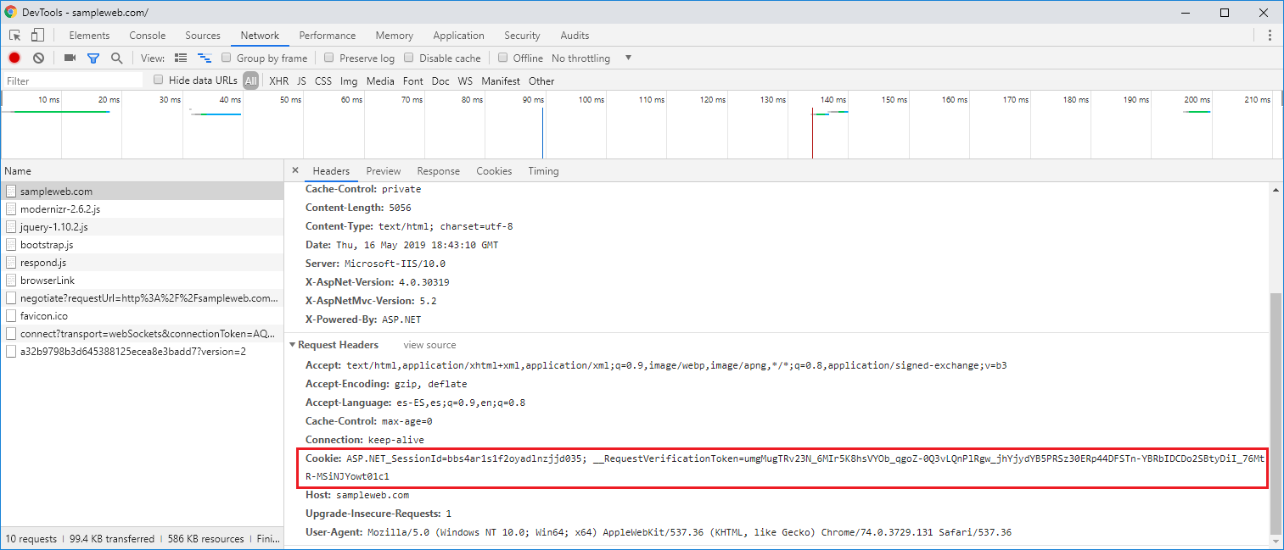The width and height of the screenshot is (1284, 550).
Task: Select the modernizr-2.6.2.js request
Action: coord(142,208)
